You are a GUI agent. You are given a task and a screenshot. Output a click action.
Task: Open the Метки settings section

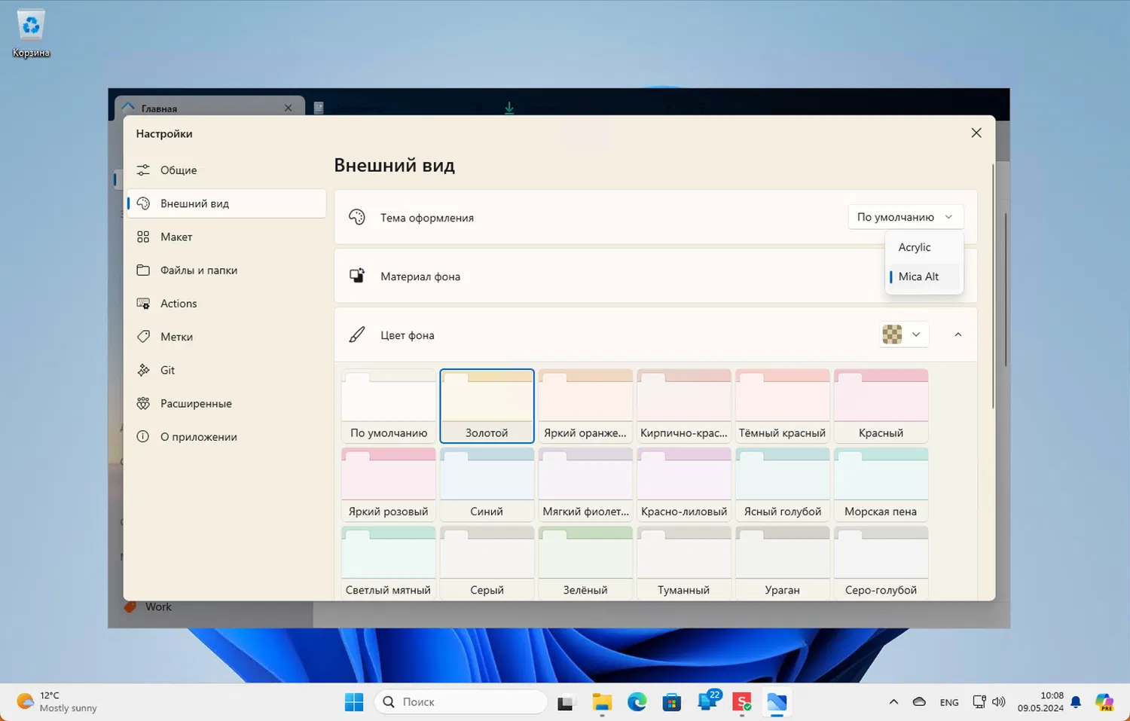(226, 337)
